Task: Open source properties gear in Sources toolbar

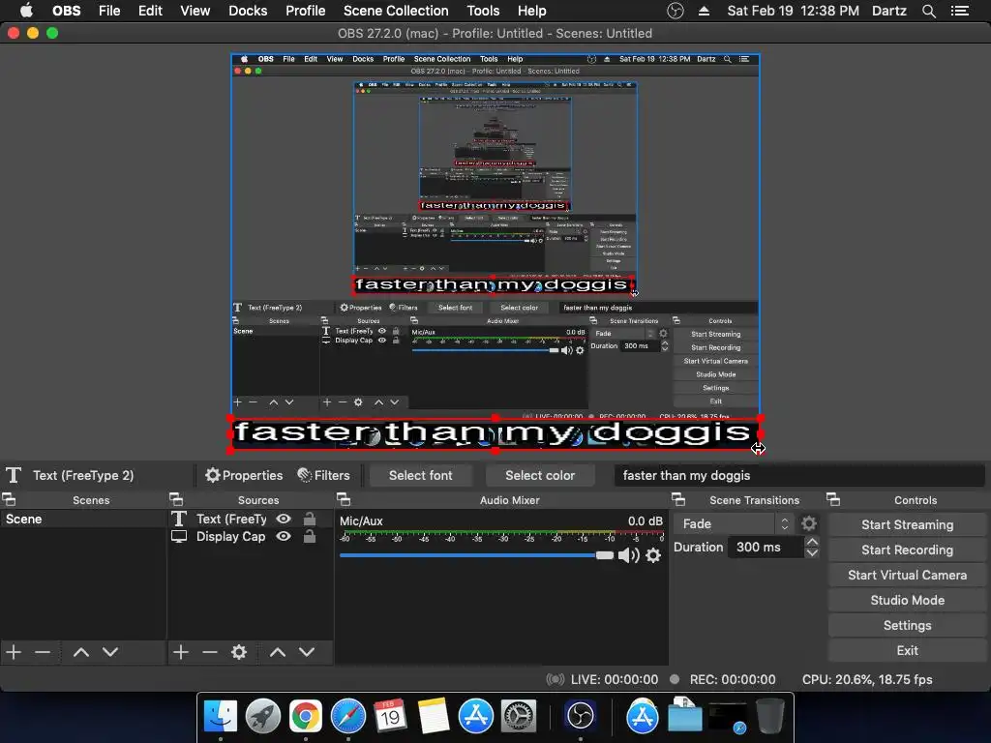Action: click(x=239, y=651)
